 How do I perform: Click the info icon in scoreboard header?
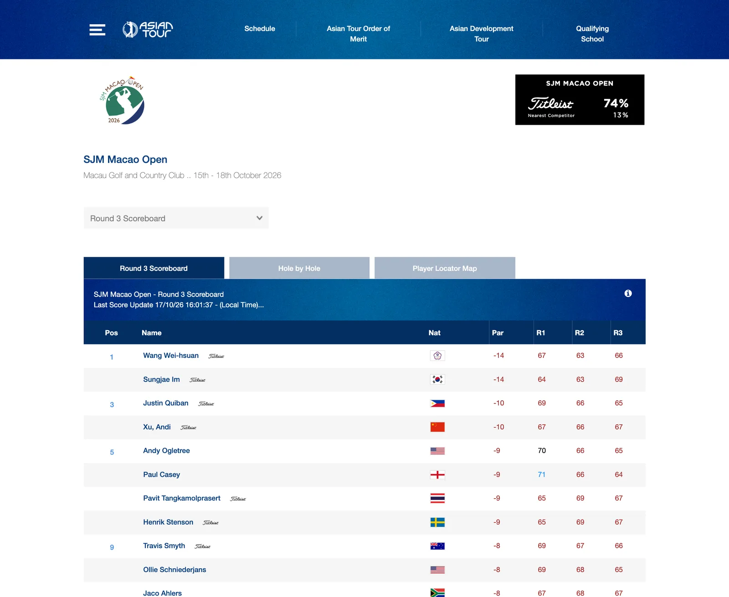(628, 293)
